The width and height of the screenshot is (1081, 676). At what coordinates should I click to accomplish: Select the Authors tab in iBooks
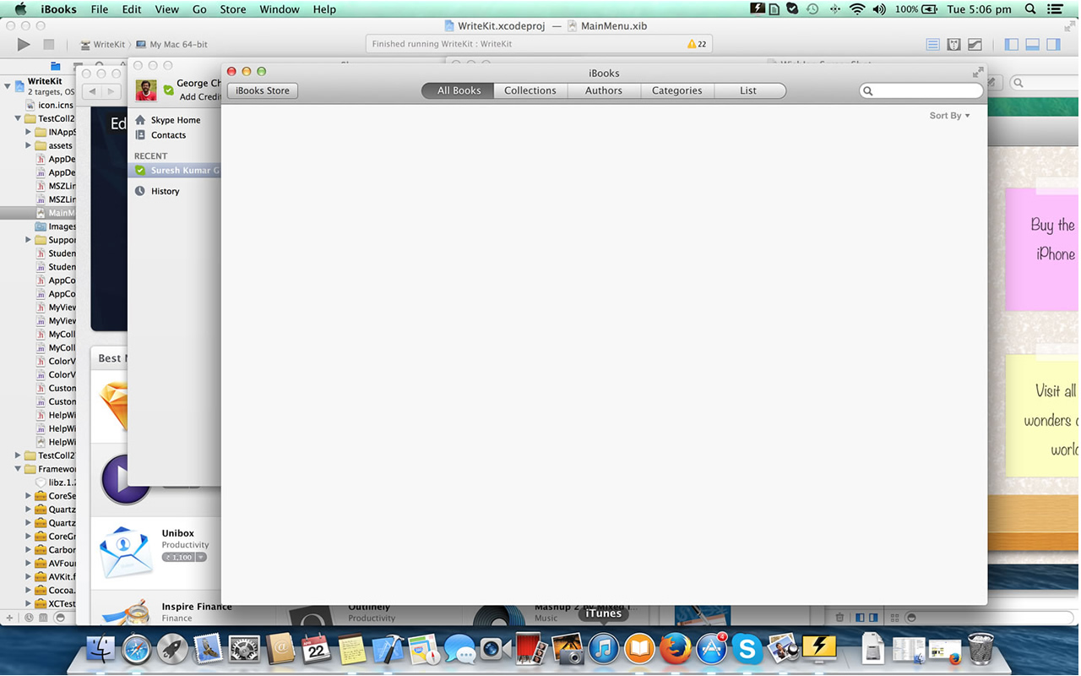[x=603, y=90]
